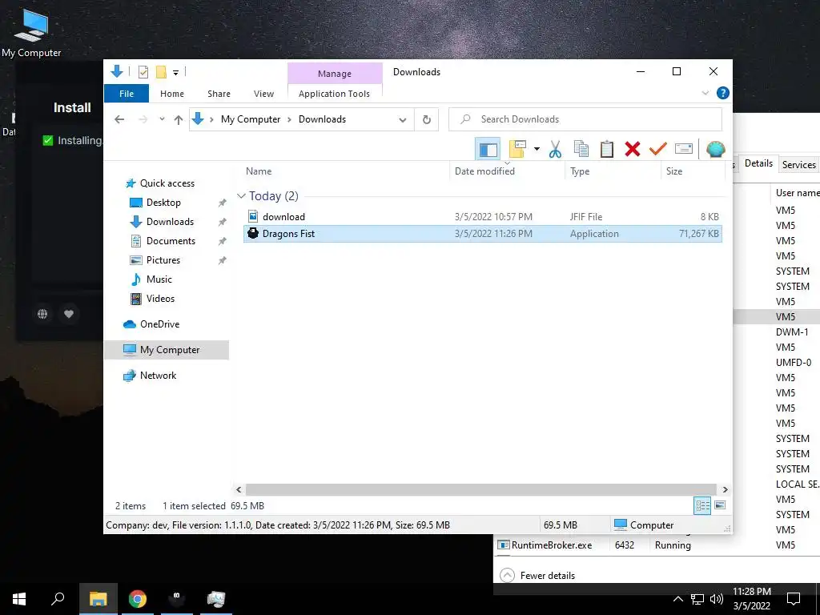Click the folder options icon in the toolbar
Viewport: 820px width, 615px height.
(x=517, y=149)
